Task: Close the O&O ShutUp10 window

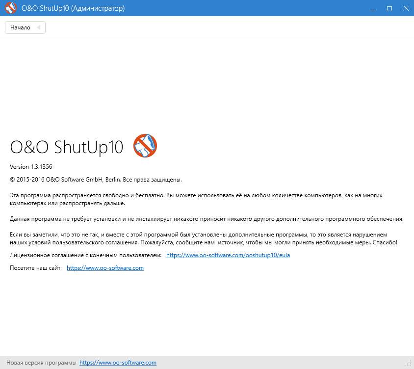Action: (406, 8)
